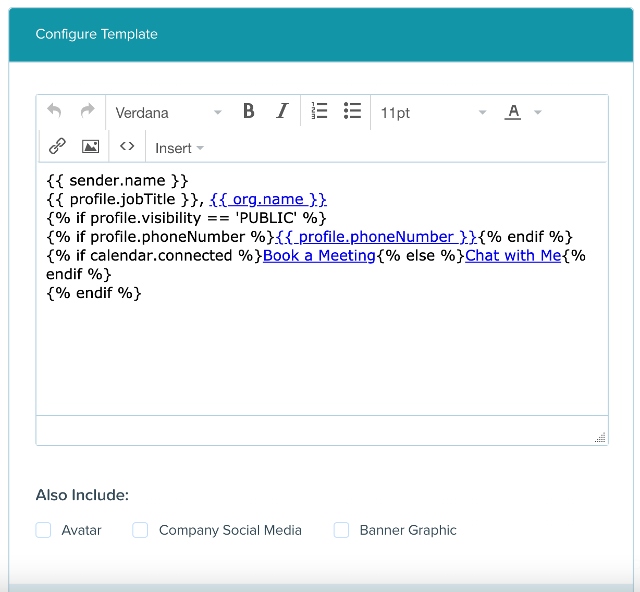Enable the Avatar checkbox
Screen dimensions: 640x592
(43, 530)
